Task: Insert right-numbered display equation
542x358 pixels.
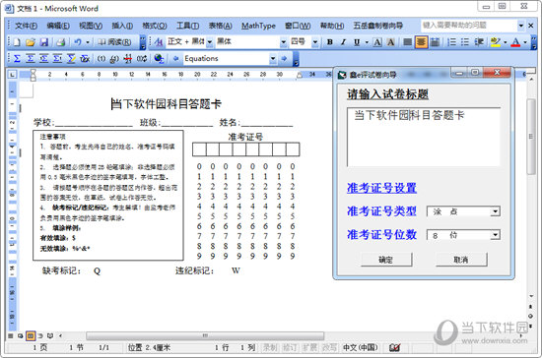Action: 57,59
